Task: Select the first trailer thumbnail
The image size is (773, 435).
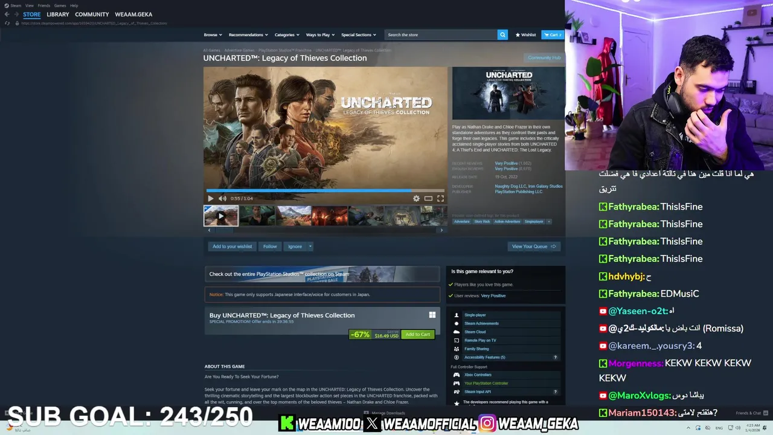Action: 221,216
